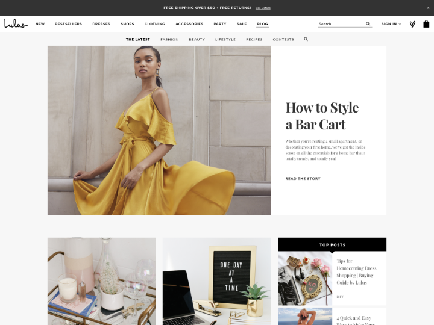Expand the Sign In dropdown
The image size is (434, 325).
tap(391, 24)
